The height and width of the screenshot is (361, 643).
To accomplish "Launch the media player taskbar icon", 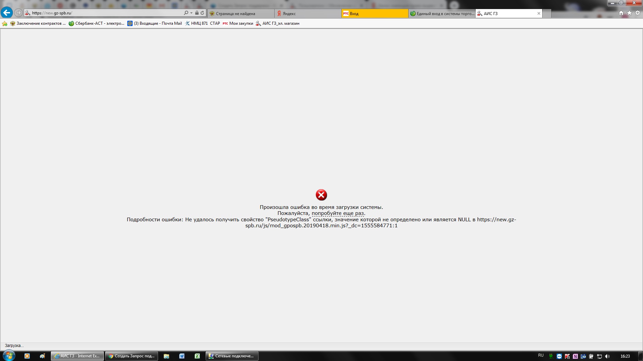I will (x=27, y=356).
